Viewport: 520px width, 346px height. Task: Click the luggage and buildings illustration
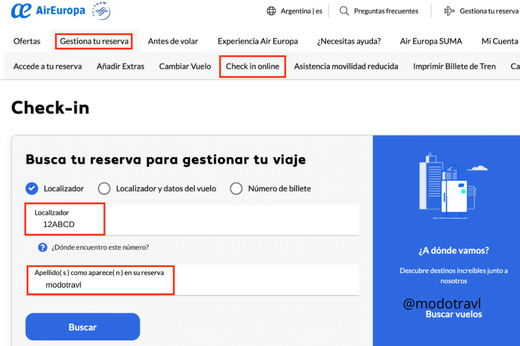pyautogui.click(x=447, y=185)
